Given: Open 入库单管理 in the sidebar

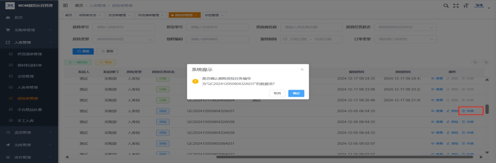Looking at the screenshot, I should 29,87.
